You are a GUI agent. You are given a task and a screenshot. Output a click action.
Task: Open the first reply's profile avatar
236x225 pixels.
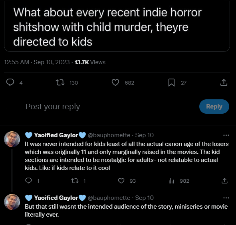pyautogui.click(x=12, y=139)
